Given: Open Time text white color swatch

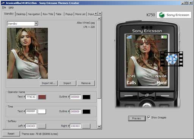Looking at the screenshot, I should [x=42, y=111].
